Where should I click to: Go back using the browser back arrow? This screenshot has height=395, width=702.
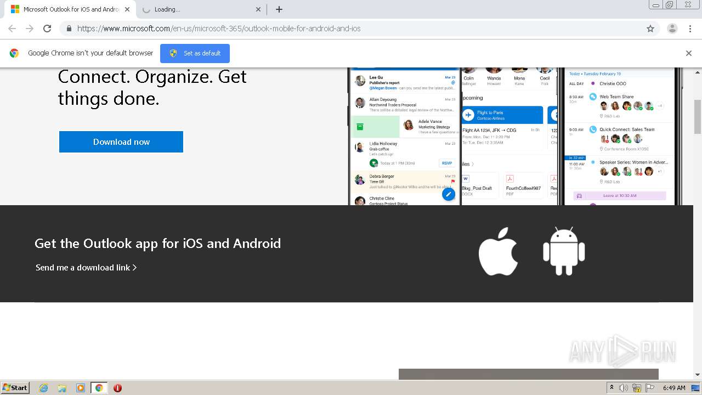(12, 29)
